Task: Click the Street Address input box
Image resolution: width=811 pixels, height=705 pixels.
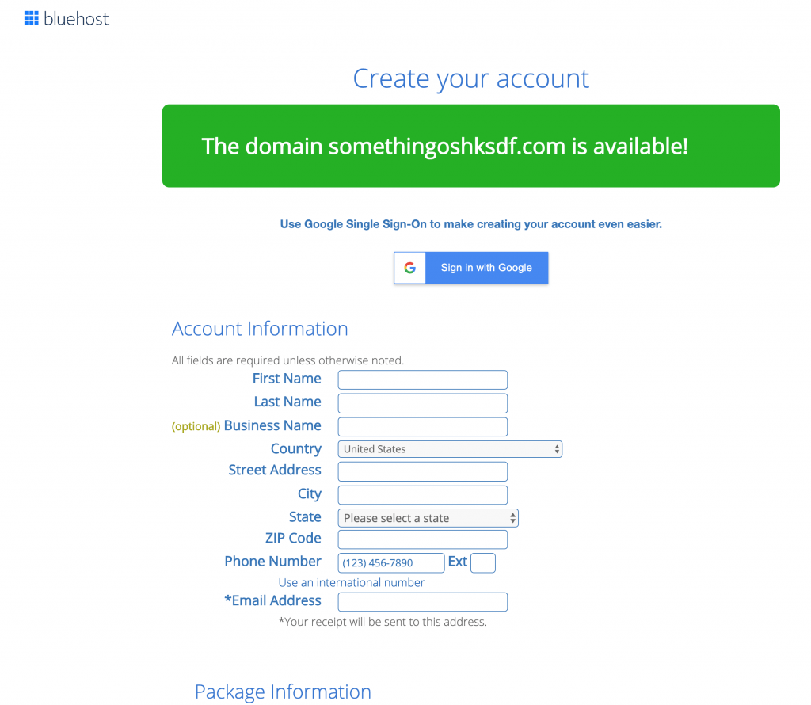Action: coord(423,472)
